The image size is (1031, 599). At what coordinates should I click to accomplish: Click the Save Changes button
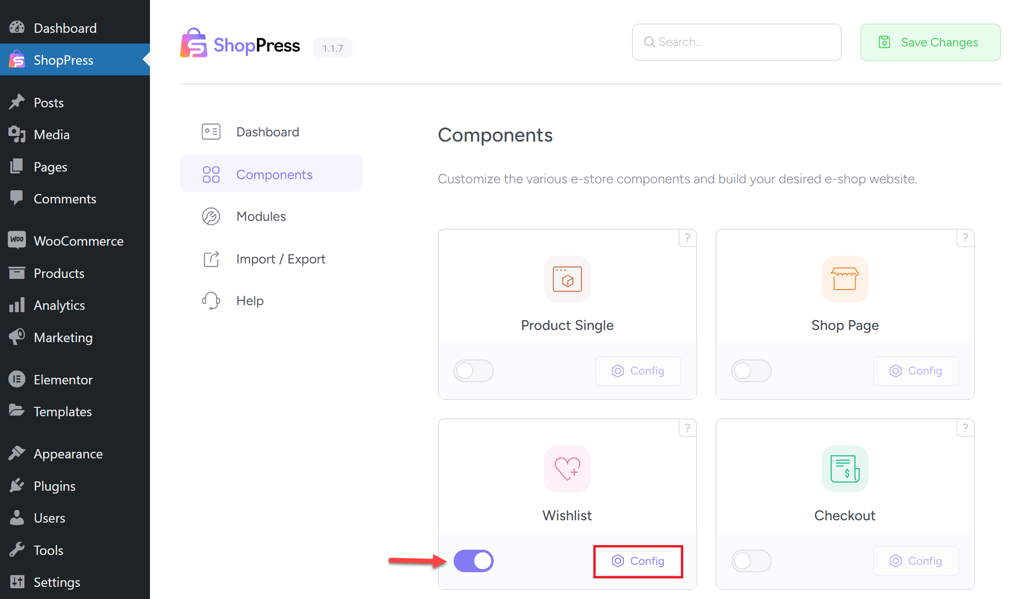click(930, 42)
